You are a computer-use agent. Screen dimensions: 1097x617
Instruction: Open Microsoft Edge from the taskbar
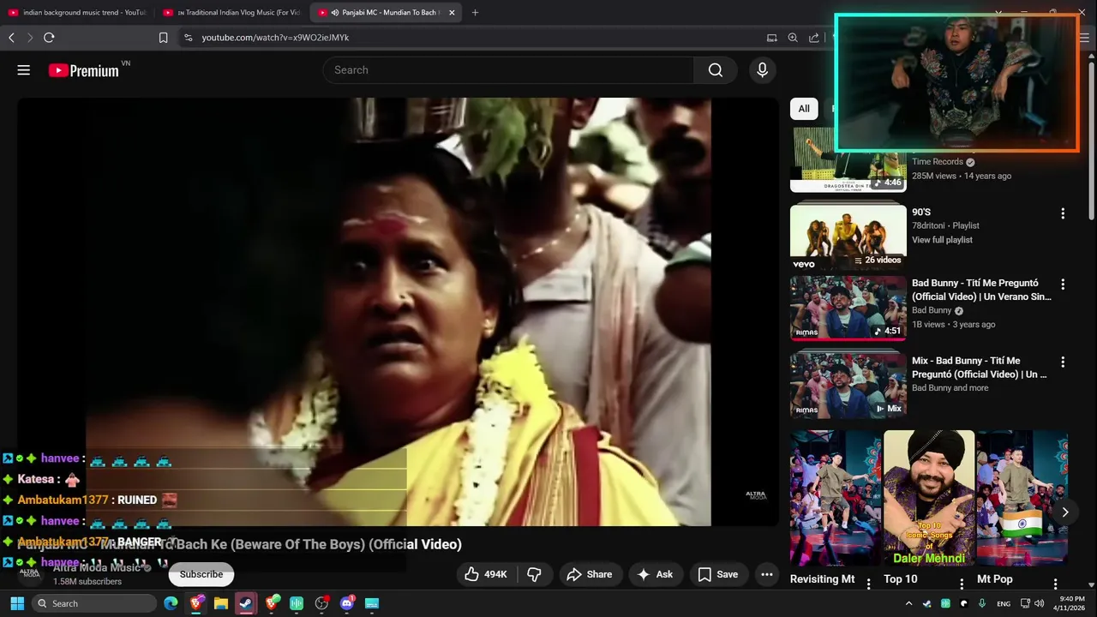coord(171,603)
